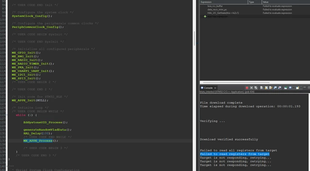310x171 pixels.
Task: Click 'Time elapsed during download operation' line
Action: click(x=250, y=106)
